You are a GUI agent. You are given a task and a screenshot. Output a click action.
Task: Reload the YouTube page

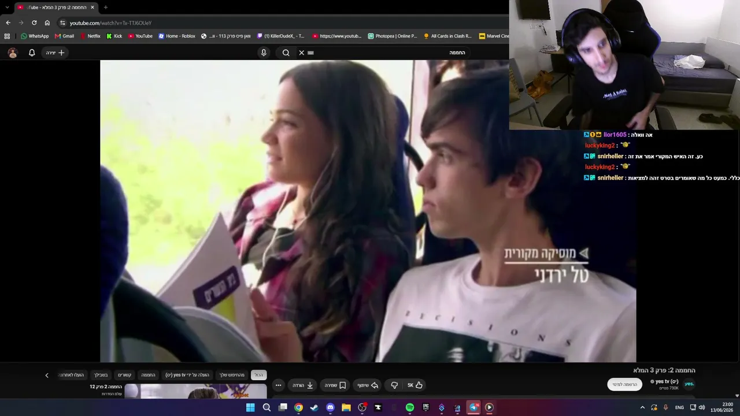[x=34, y=23]
